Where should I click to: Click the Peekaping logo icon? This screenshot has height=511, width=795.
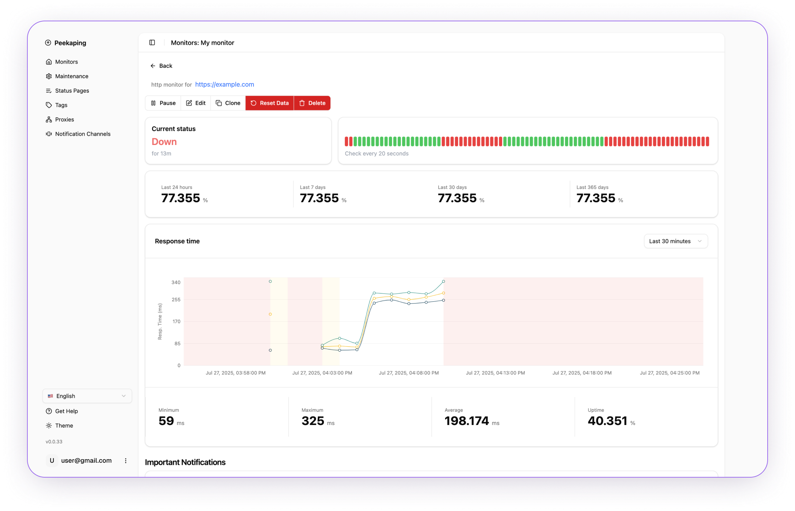pyautogui.click(x=48, y=43)
